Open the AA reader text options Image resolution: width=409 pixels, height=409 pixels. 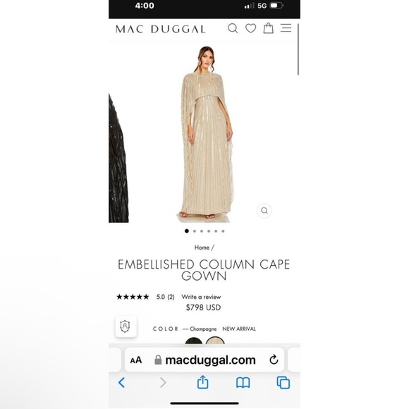[x=136, y=360]
